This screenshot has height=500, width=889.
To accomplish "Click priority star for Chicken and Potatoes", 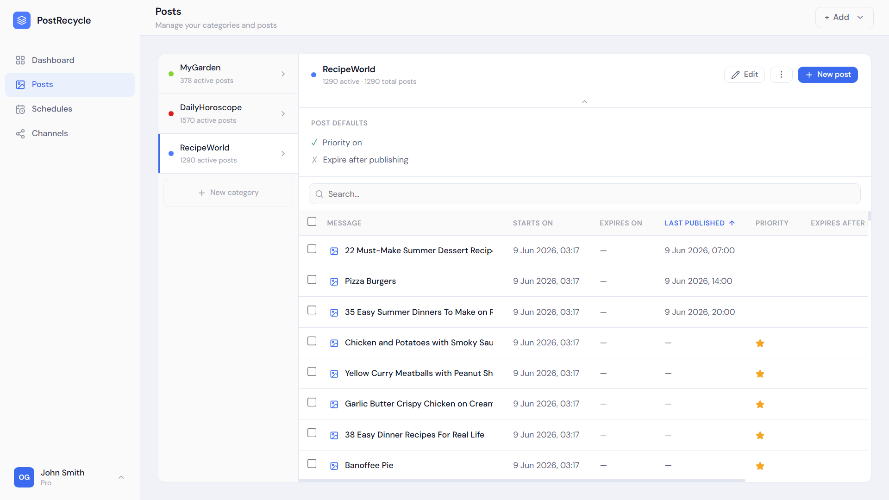I will pos(760,343).
